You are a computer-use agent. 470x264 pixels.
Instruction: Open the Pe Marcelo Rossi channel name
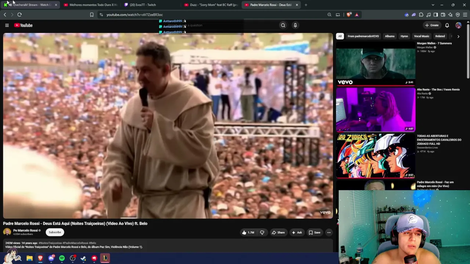(25, 230)
